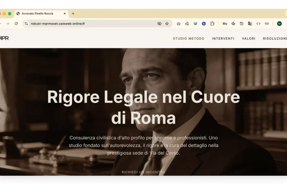Click the green extension icon
Viewport: 287px width, 193px height.
tap(195, 23)
